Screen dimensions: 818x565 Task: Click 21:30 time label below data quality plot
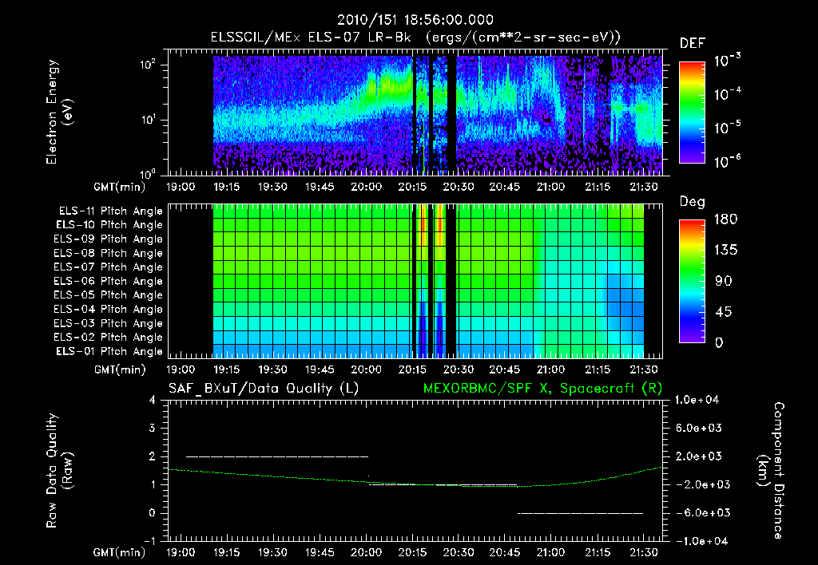tap(643, 552)
